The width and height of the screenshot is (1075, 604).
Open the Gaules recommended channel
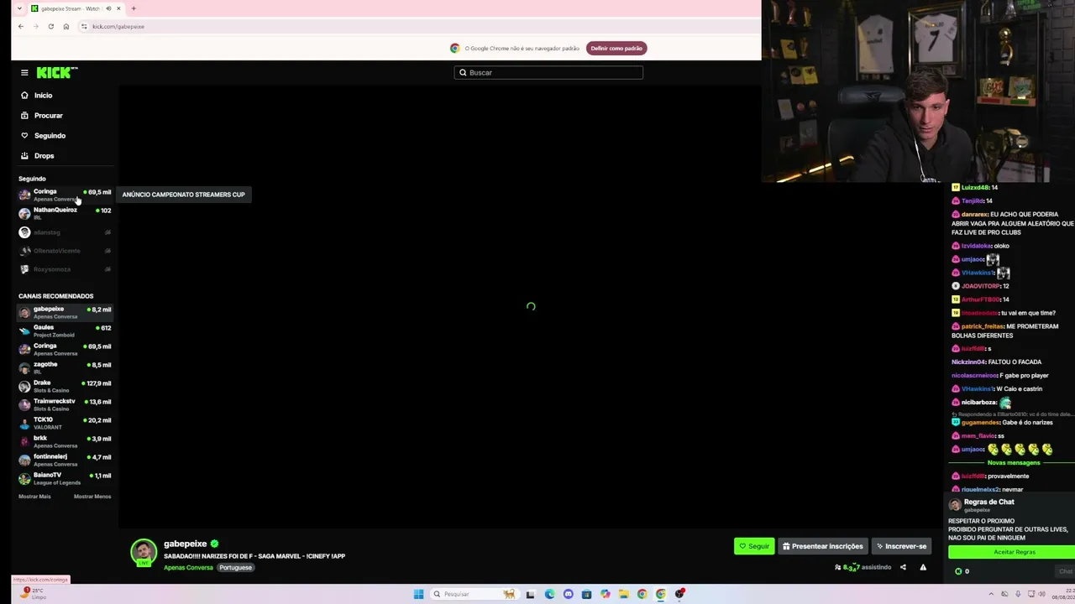65,331
